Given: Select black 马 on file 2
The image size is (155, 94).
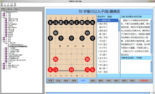Looking at the screenshot, I should (x=56, y=22).
